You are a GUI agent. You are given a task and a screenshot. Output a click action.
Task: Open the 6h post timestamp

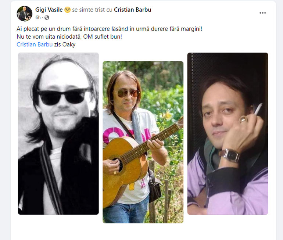38,18
